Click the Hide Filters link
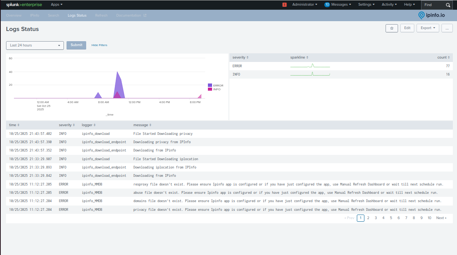The height and width of the screenshot is (255, 457). click(x=99, y=45)
